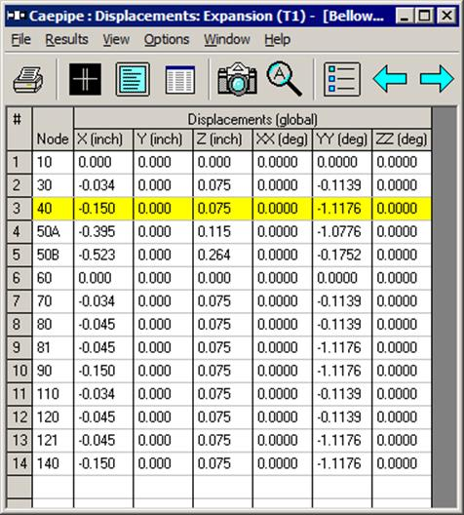
Task: Open the results list icon
Action: [x=342, y=79]
